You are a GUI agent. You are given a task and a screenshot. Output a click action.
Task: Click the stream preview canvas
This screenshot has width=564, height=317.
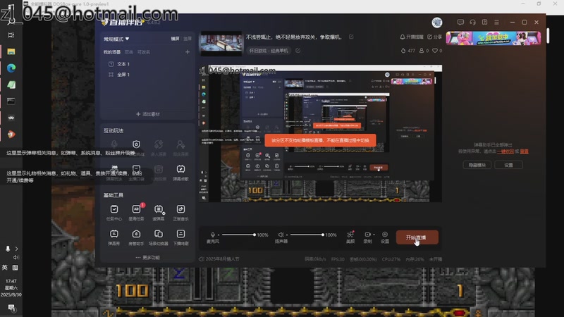point(320,133)
